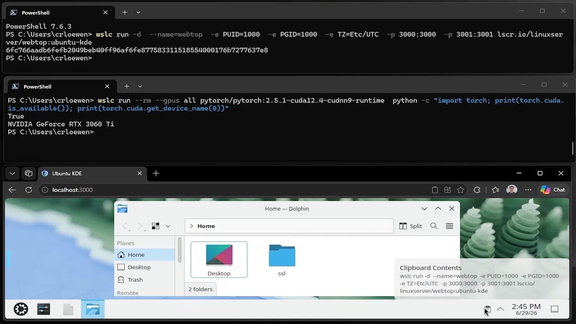576x324 pixels.
Task: Open browser tab actions menu chevron
Action: [12, 173]
